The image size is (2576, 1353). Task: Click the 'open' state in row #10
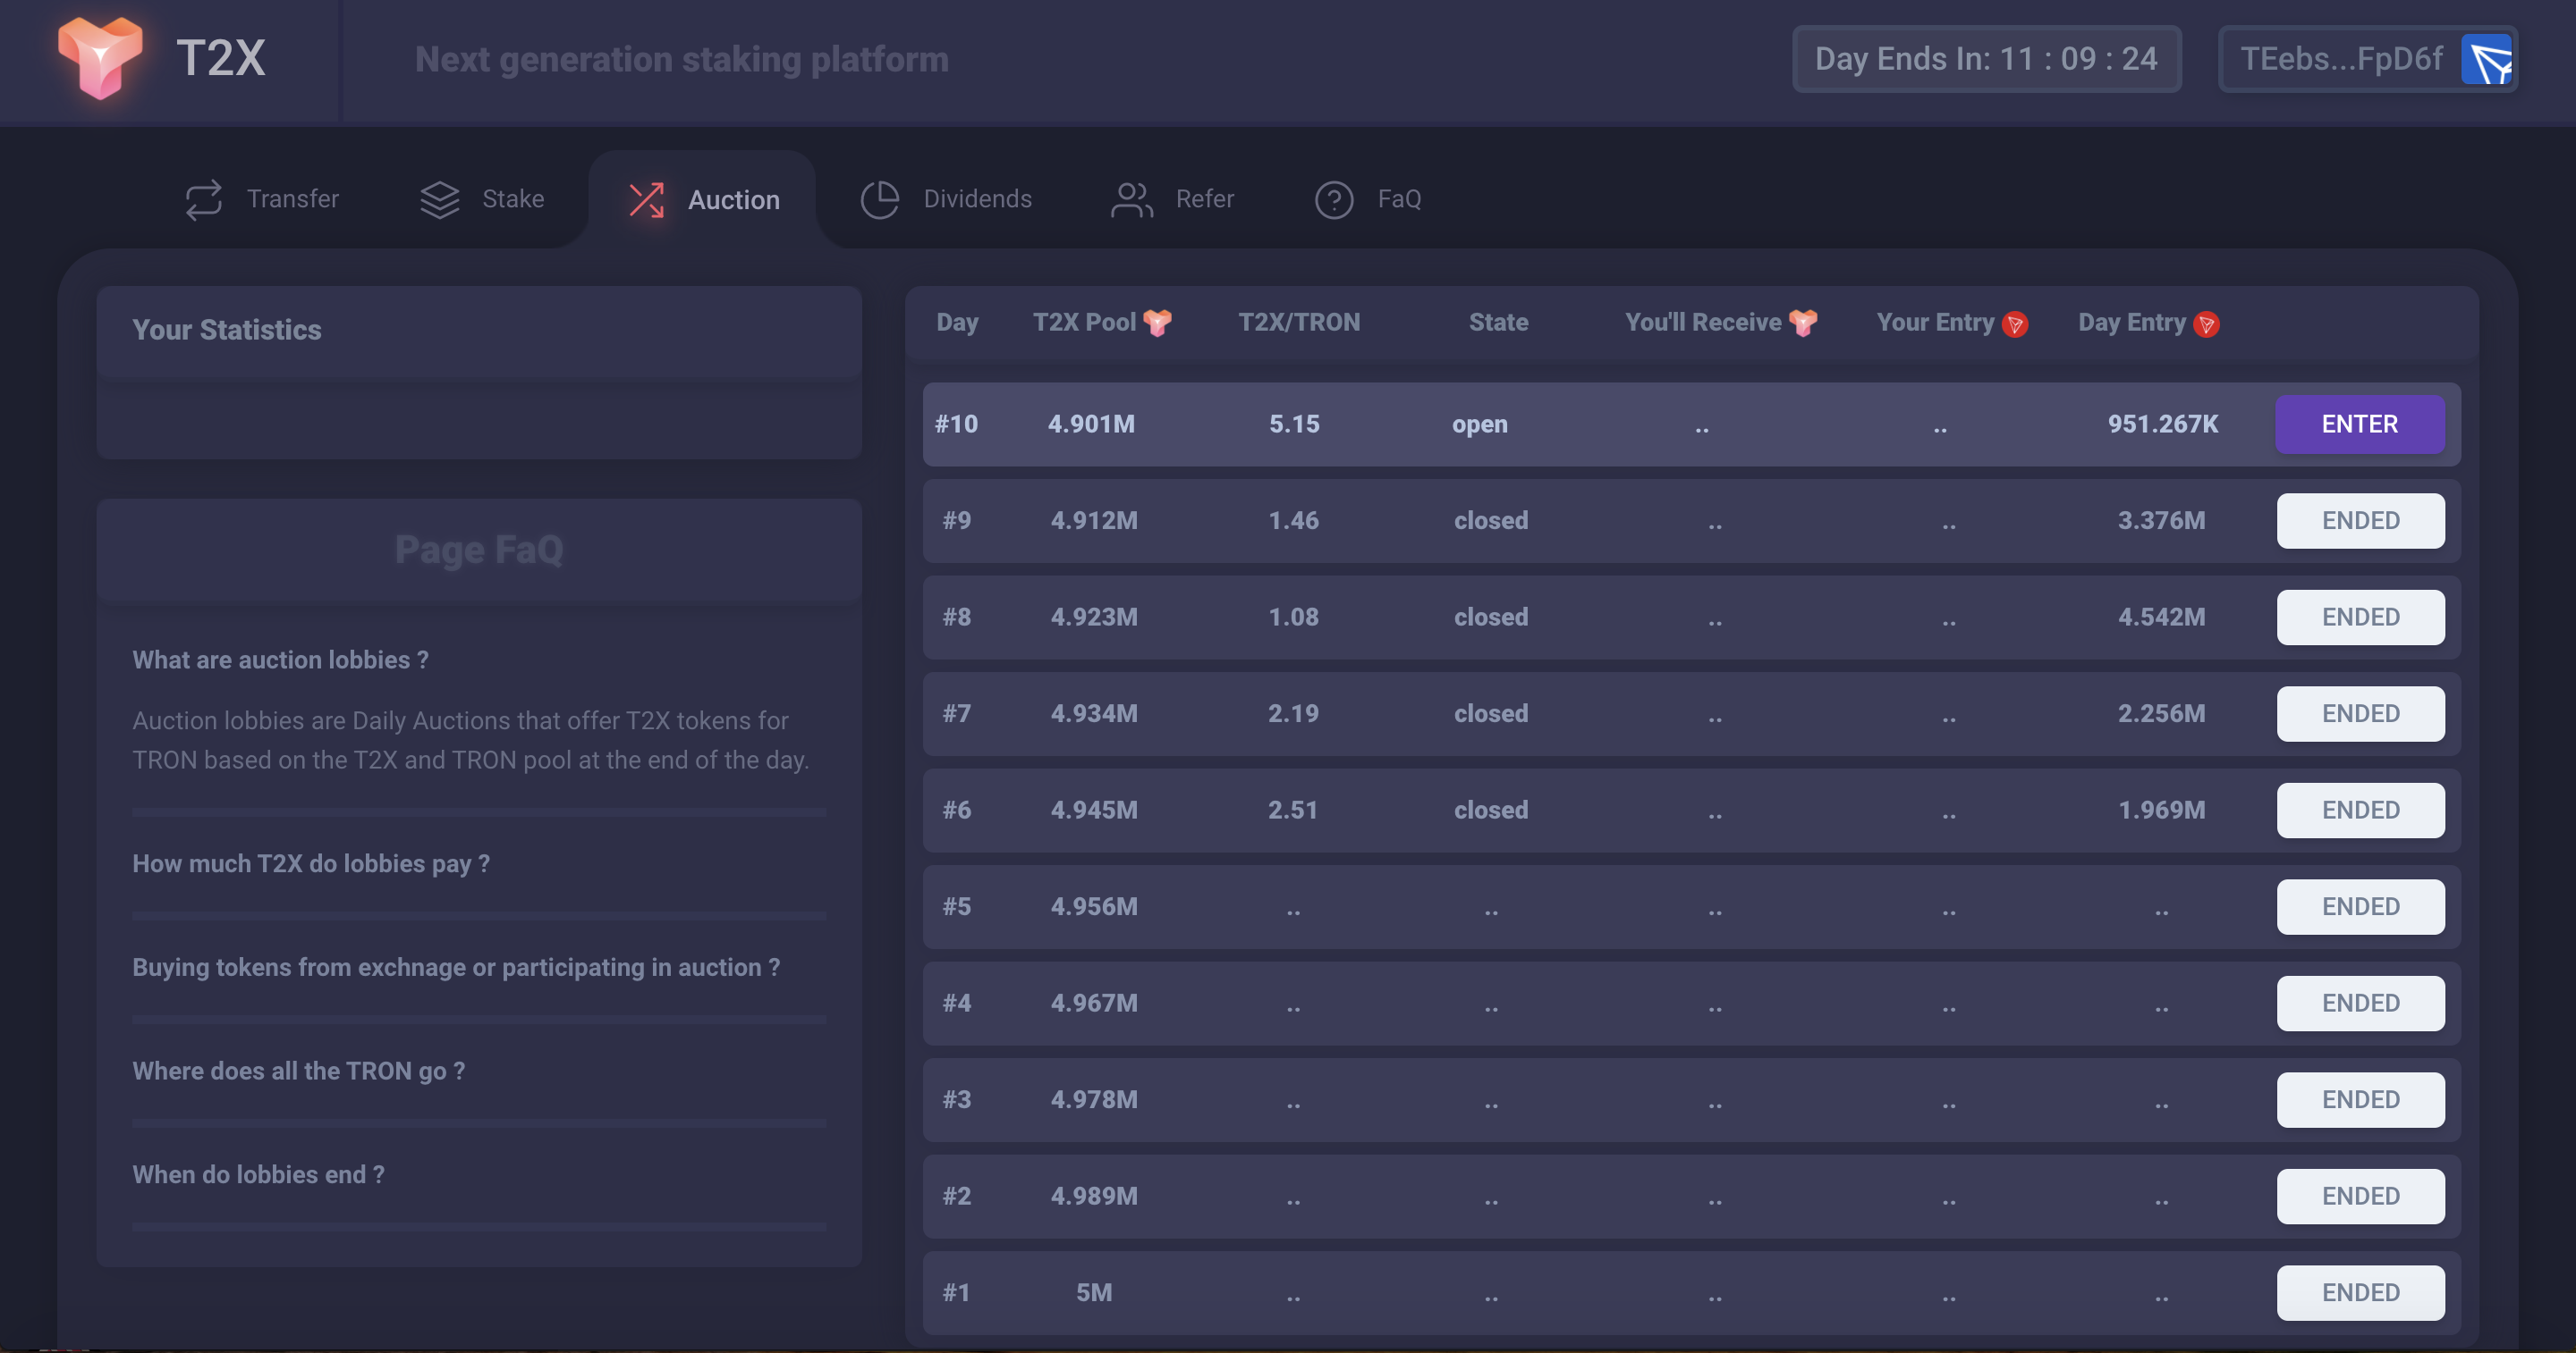coord(1480,424)
